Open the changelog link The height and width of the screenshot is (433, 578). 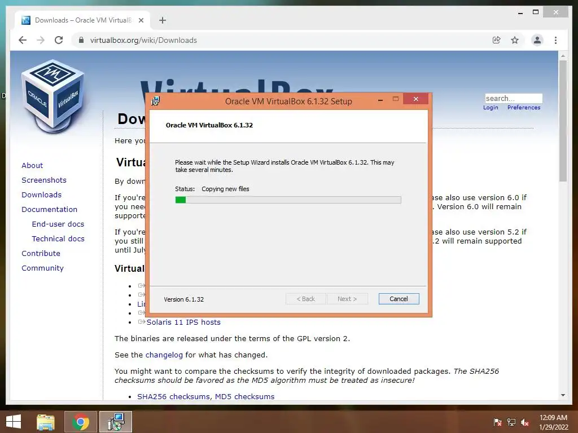point(164,355)
